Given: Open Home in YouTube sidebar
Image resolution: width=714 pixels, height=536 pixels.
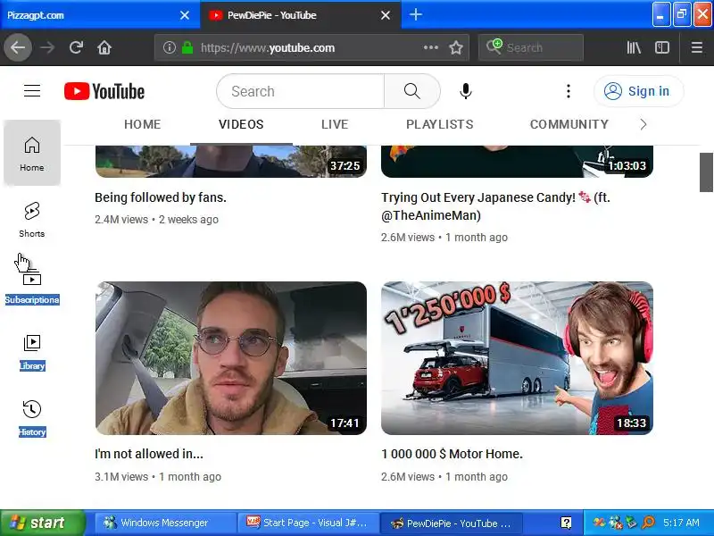Looking at the screenshot, I should click(x=32, y=153).
